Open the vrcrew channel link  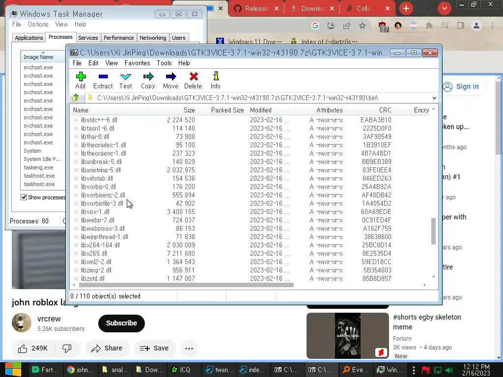49,319
